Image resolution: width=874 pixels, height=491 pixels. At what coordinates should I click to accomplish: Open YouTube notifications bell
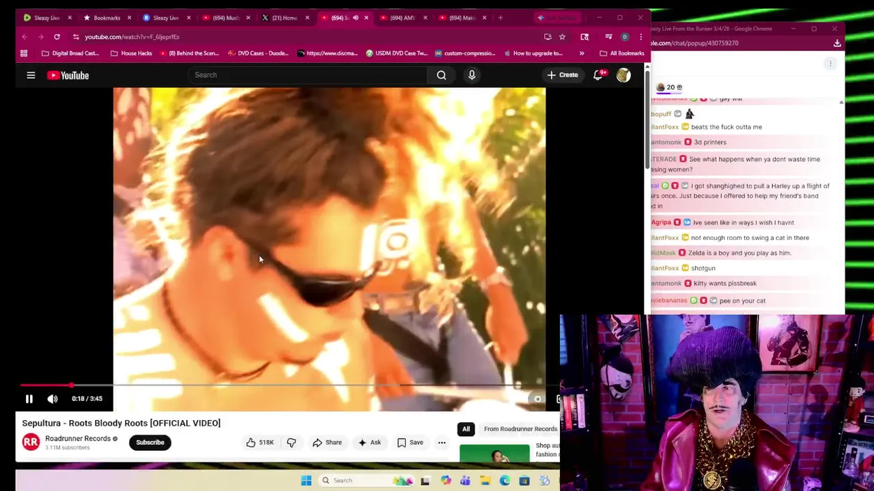coord(598,74)
